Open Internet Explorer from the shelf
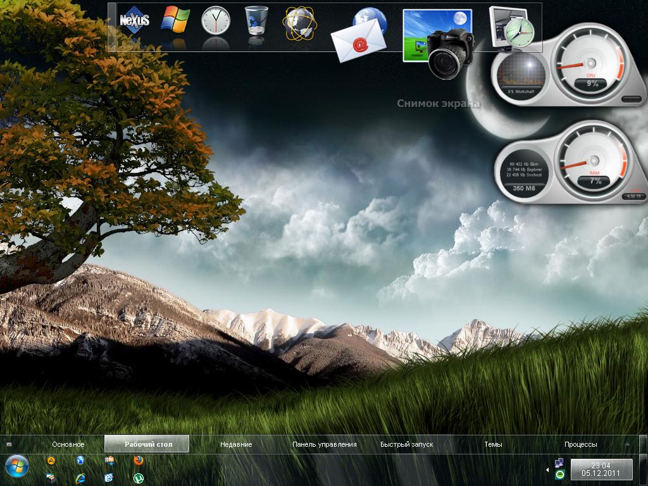Viewport: 648px width, 486px height. pos(80,478)
